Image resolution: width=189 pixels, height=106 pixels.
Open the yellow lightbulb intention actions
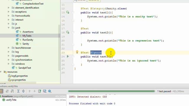77,52
